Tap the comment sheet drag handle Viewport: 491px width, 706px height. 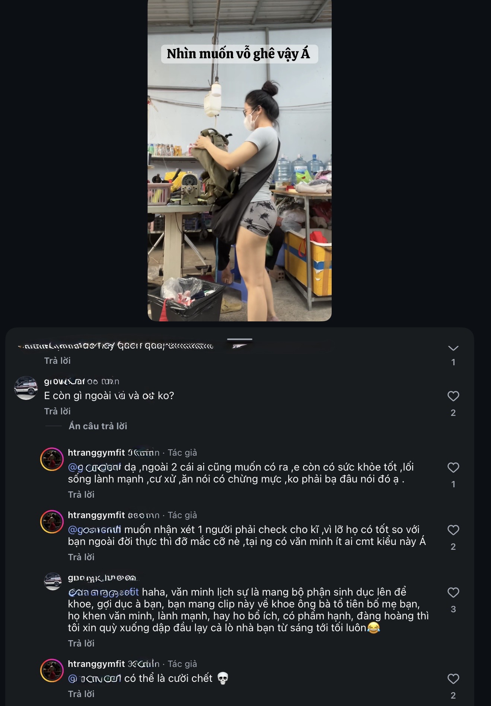click(240, 339)
